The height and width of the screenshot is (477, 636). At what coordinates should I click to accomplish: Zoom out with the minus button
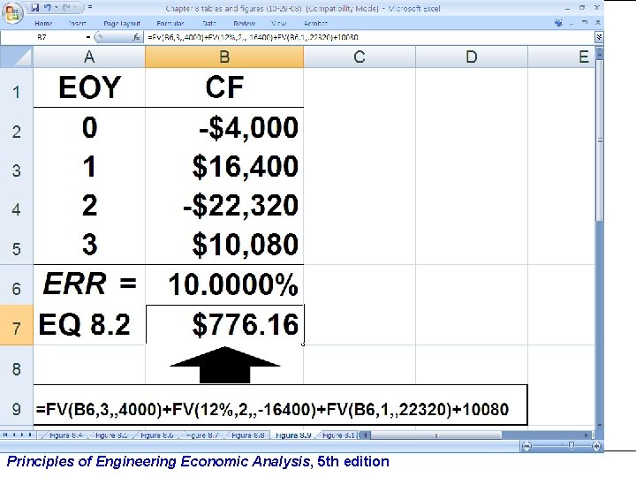click(x=526, y=446)
